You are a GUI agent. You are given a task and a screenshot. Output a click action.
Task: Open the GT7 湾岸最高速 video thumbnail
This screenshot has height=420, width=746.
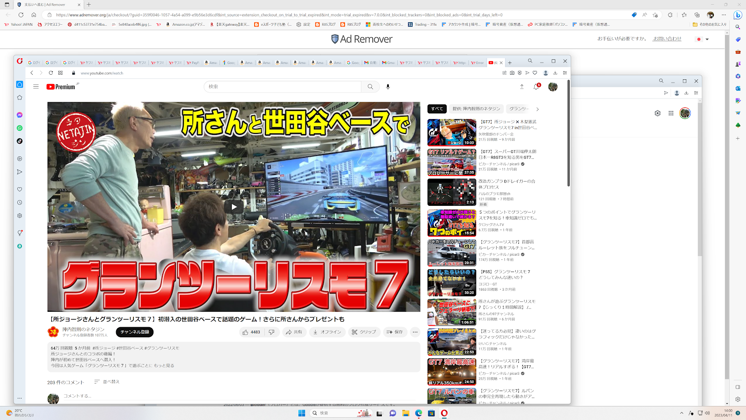point(452,371)
